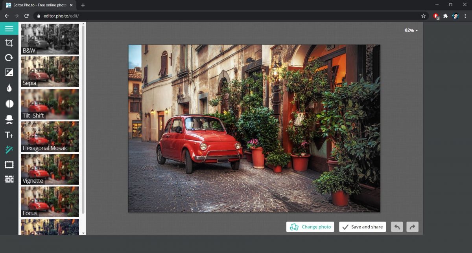
Task: Open the Textures tool
Action: (x=9, y=180)
